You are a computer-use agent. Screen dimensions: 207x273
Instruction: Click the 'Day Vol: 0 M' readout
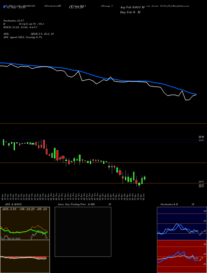click(130, 12)
